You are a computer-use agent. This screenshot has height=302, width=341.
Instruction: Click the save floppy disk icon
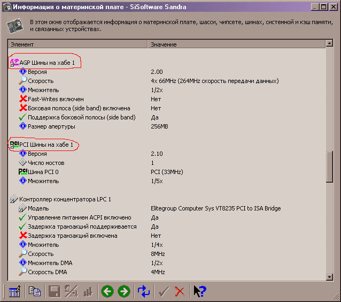coord(55,291)
